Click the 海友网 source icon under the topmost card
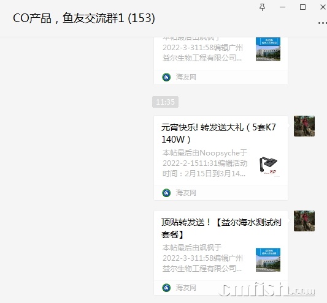Screen dimensions: 327x303 click(x=166, y=77)
